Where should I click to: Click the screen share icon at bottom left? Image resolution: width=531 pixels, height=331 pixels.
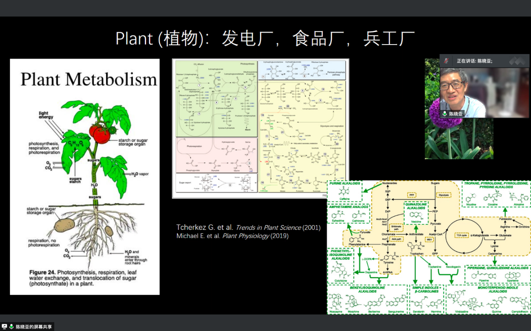pos(4,327)
